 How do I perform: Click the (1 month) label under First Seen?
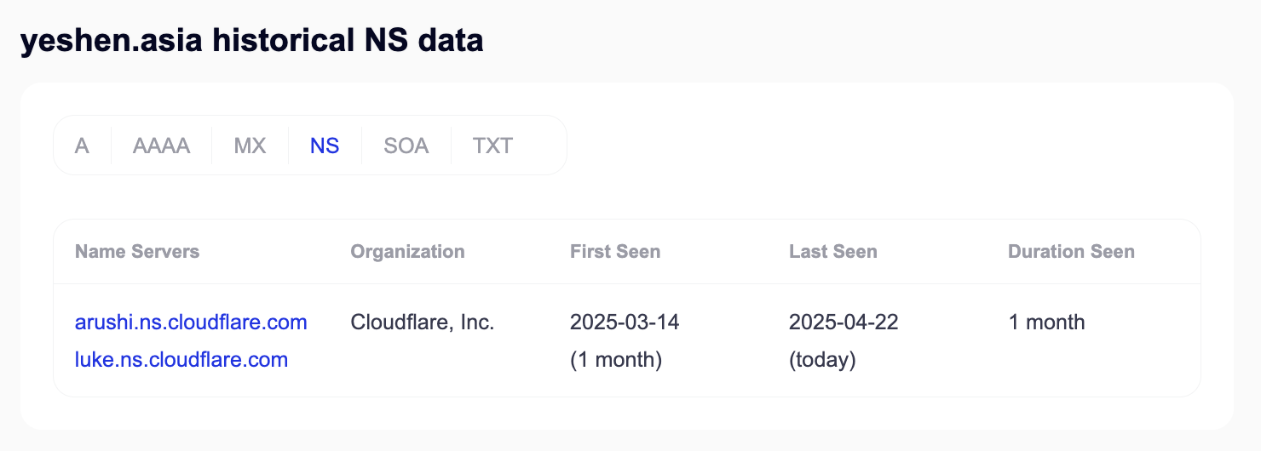point(616,360)
